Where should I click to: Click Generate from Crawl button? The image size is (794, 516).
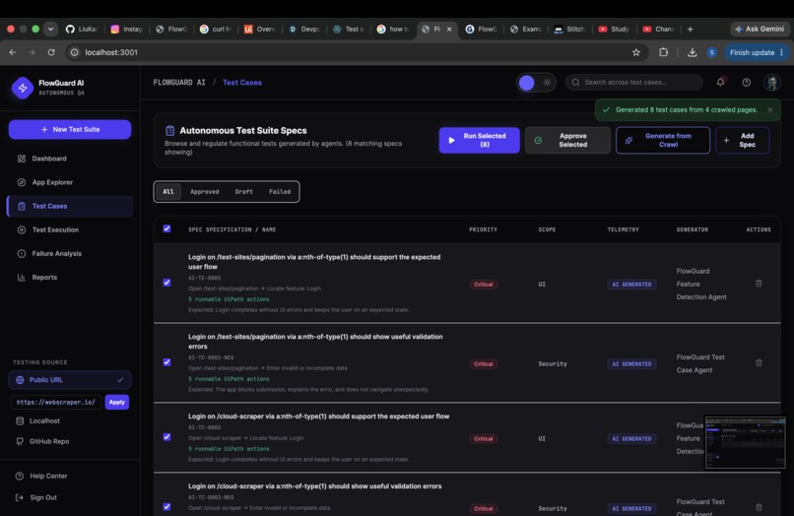click(662, 140)
